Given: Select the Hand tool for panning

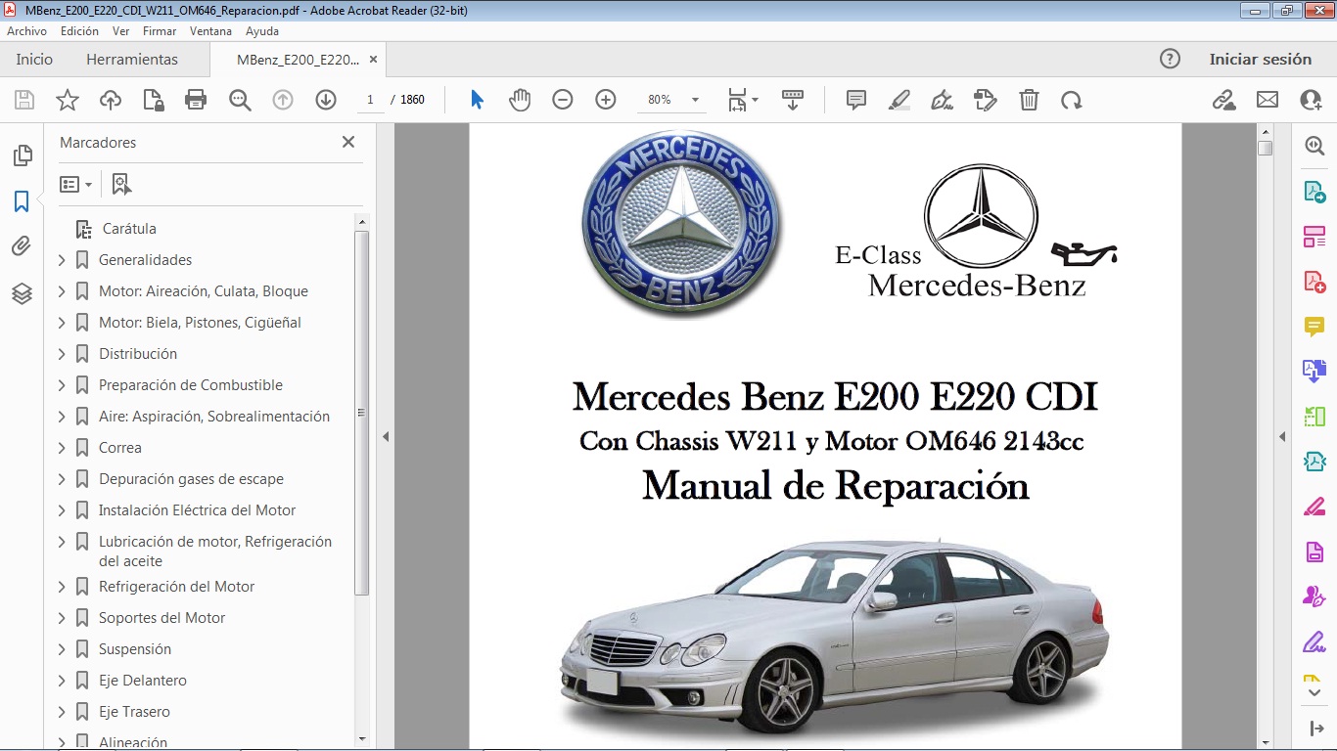Looking at the screenshot, I should [x=520, y=99].
